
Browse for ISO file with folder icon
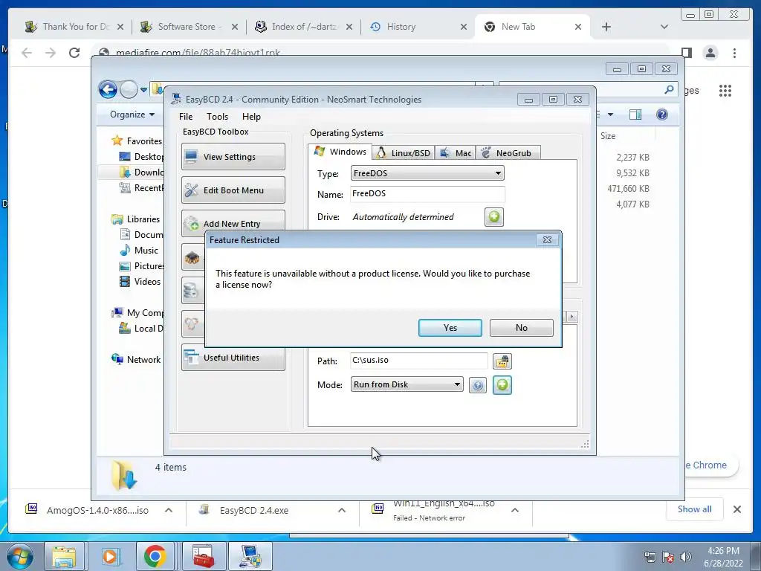(502, 361)
